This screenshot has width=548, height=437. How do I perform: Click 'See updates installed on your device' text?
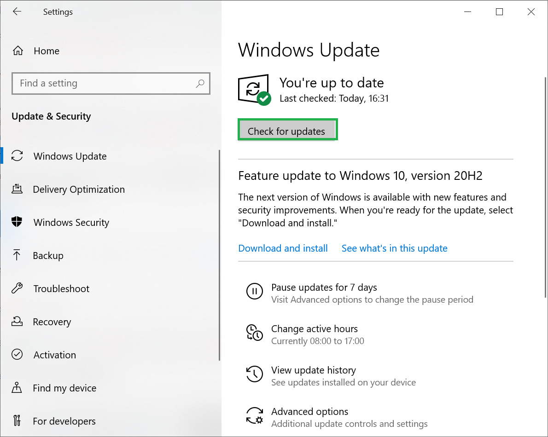click(x=343, y=383)
